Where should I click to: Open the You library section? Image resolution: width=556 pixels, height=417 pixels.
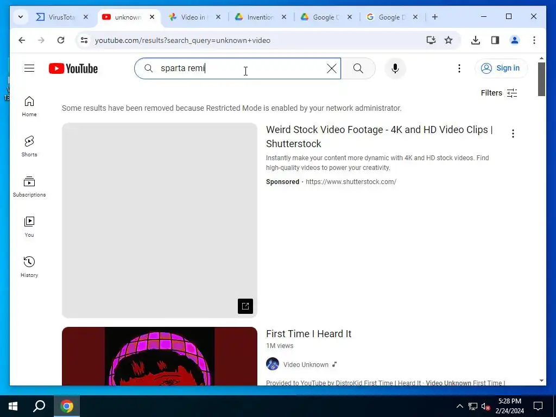(x=29, y=227)
